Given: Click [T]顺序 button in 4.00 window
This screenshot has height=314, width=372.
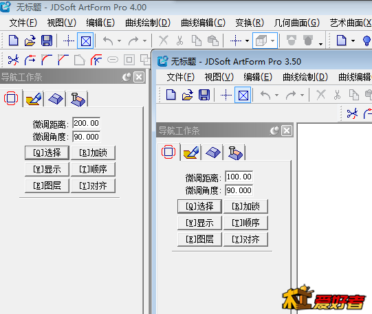Looking at the screenshot, I should 93,169.
